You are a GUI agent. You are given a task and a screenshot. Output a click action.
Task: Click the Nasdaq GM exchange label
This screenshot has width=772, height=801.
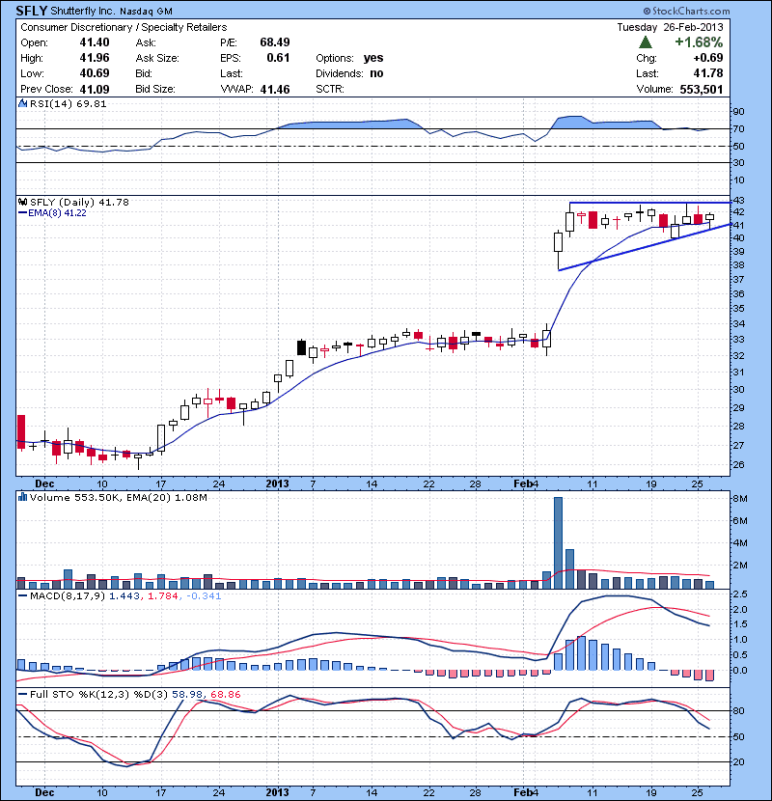tap(146, 12)
